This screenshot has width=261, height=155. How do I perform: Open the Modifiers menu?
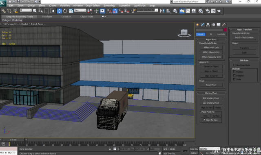[x=65, y=6]
